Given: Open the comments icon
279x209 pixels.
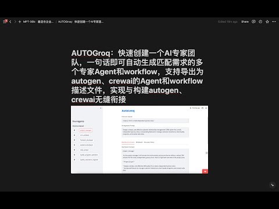Looking at the screenshot, I should click(253, 21).
